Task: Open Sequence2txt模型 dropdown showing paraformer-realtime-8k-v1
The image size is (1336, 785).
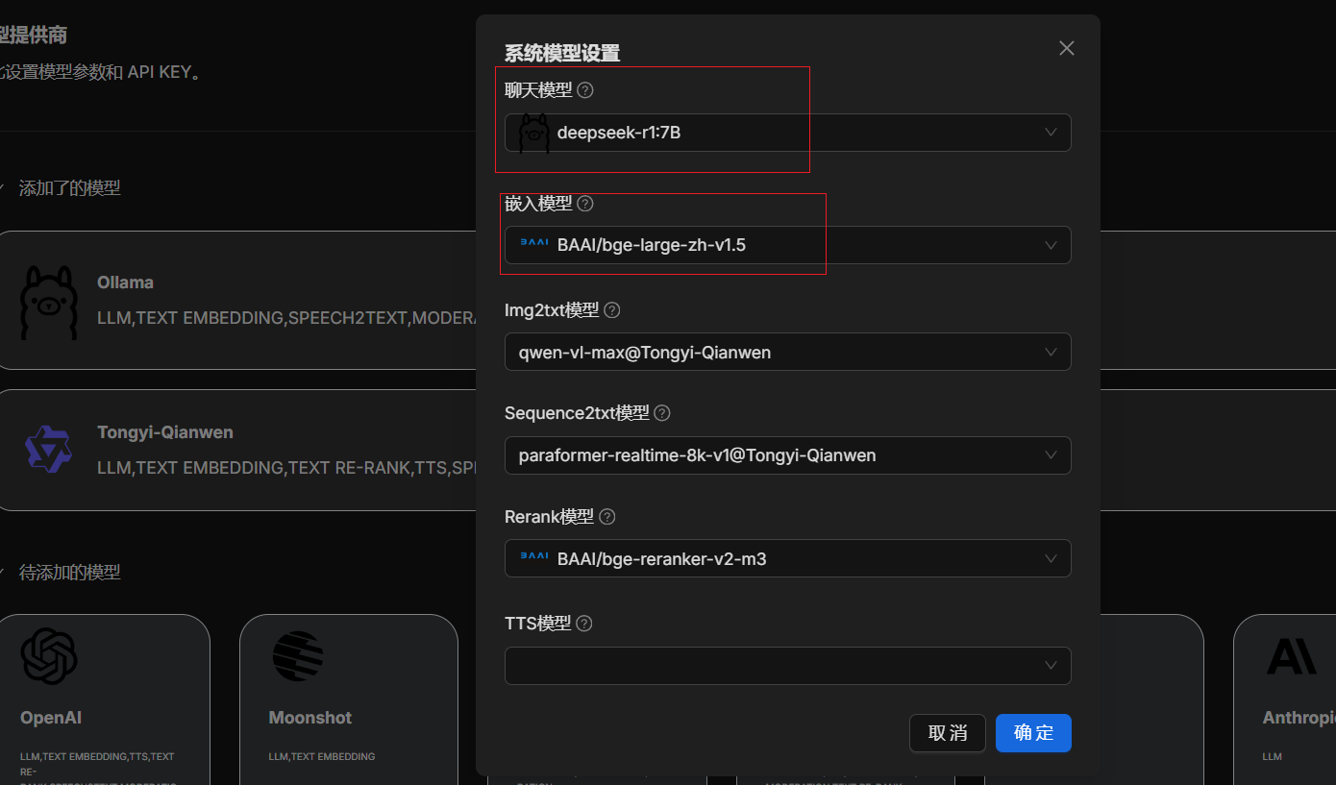Action: 788,454
